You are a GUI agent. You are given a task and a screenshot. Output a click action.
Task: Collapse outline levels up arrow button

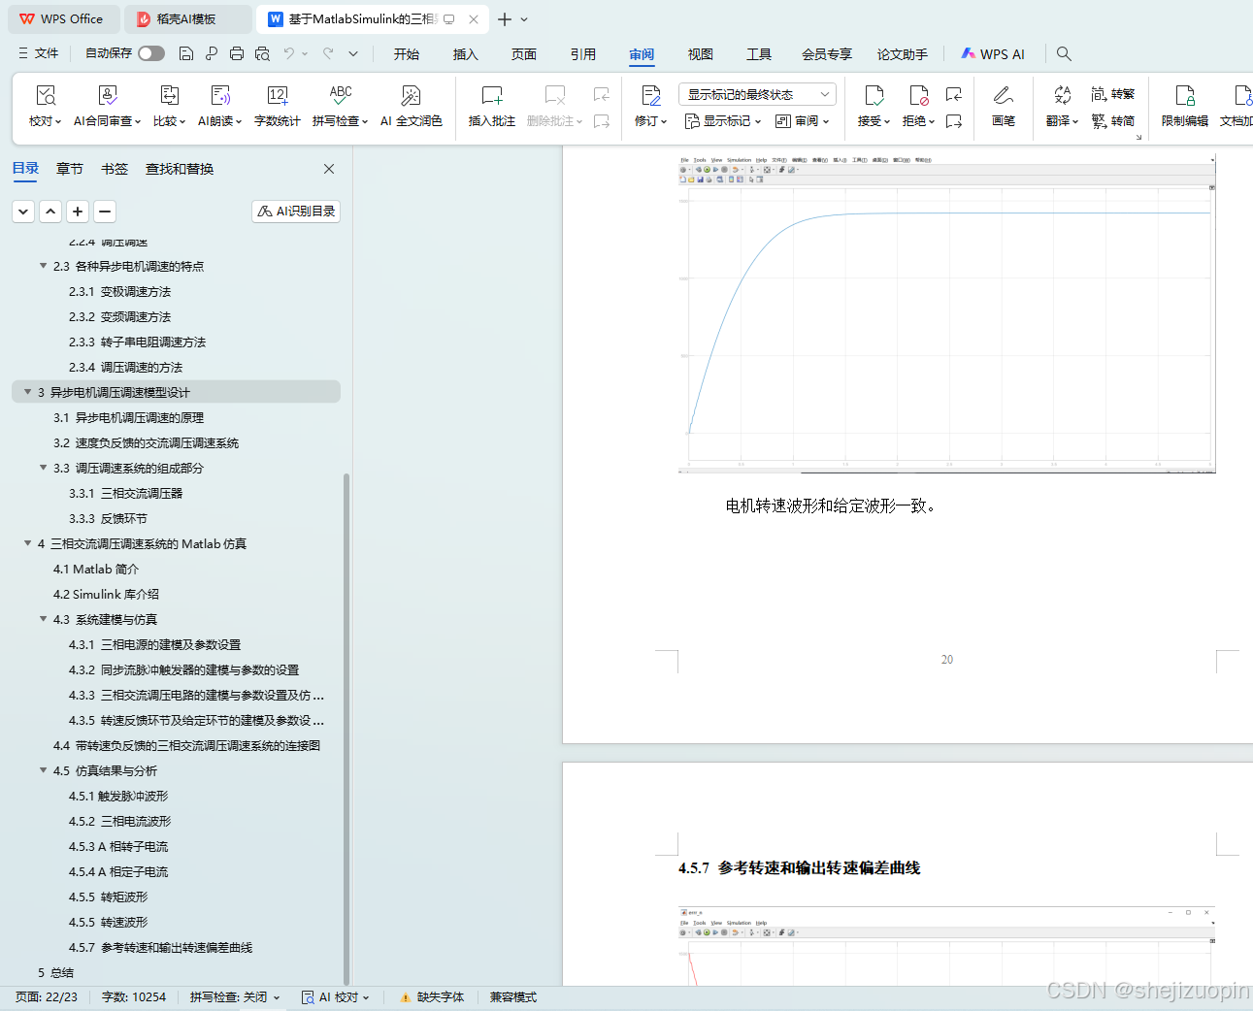51,212
